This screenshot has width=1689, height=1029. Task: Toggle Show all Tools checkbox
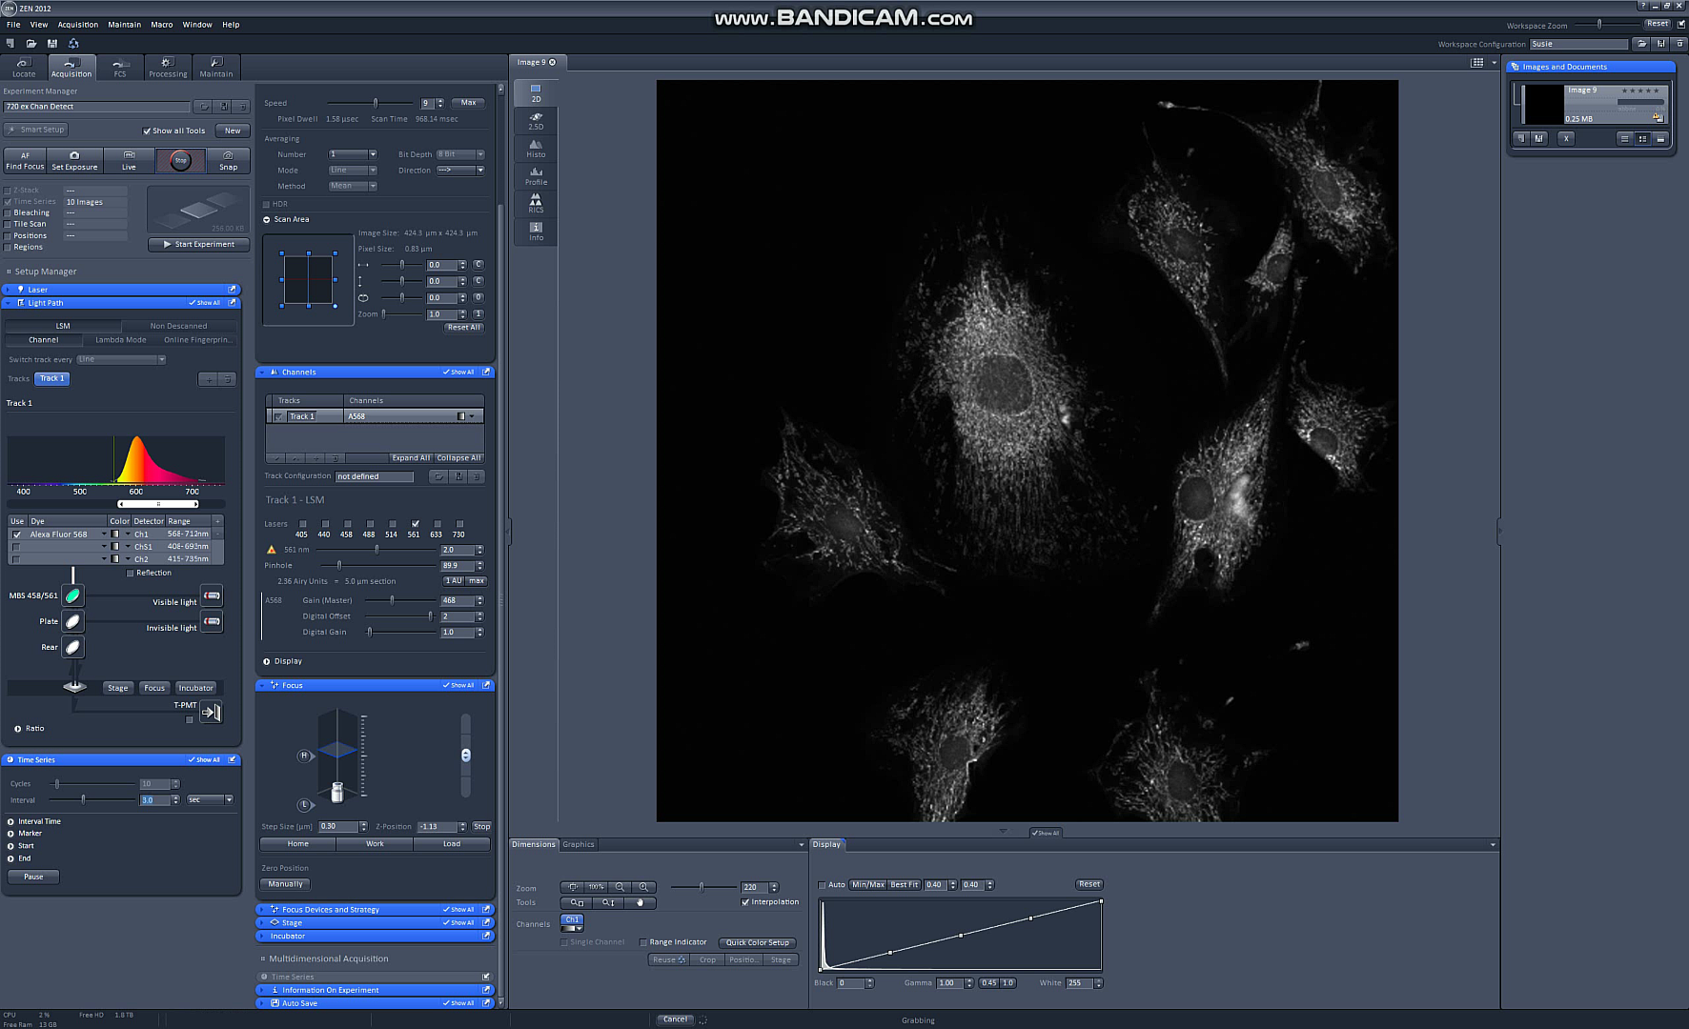pyautogui.click(x=148, y=131)
